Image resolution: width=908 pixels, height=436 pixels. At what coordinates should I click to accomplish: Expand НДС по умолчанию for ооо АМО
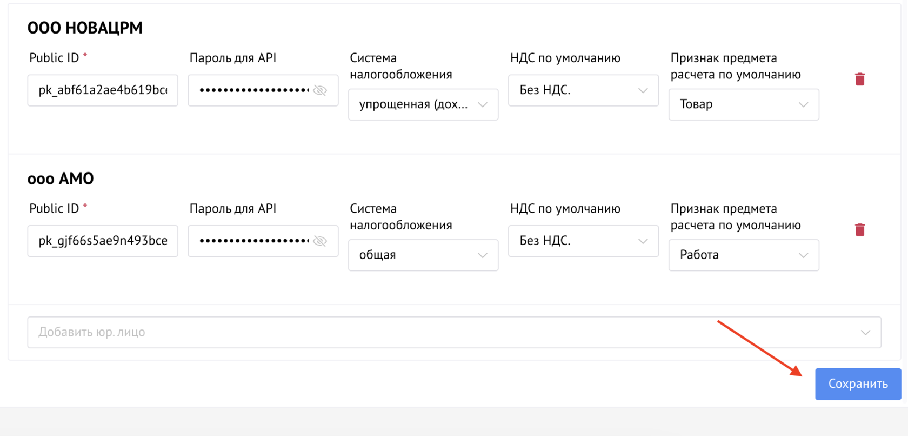pos(583,241)
